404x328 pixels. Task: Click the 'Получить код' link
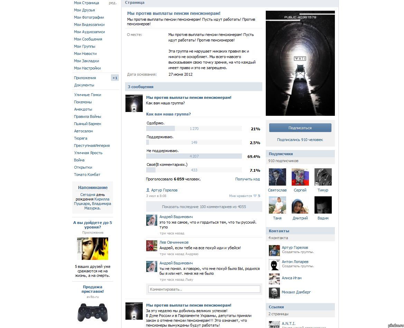[247, 179]
